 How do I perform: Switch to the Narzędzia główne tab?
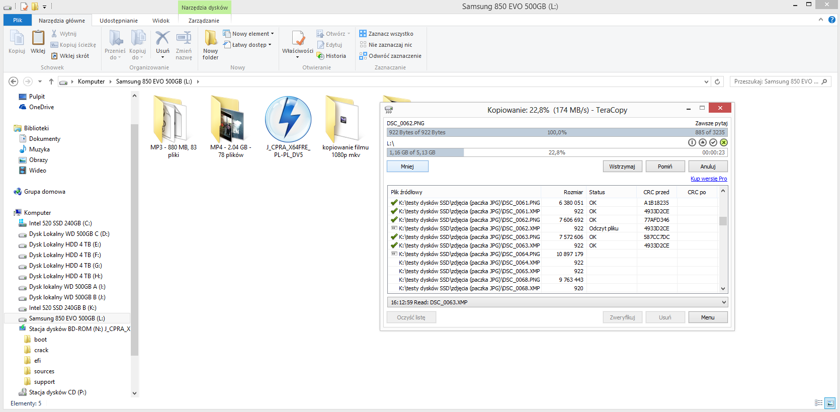point(62,20)
